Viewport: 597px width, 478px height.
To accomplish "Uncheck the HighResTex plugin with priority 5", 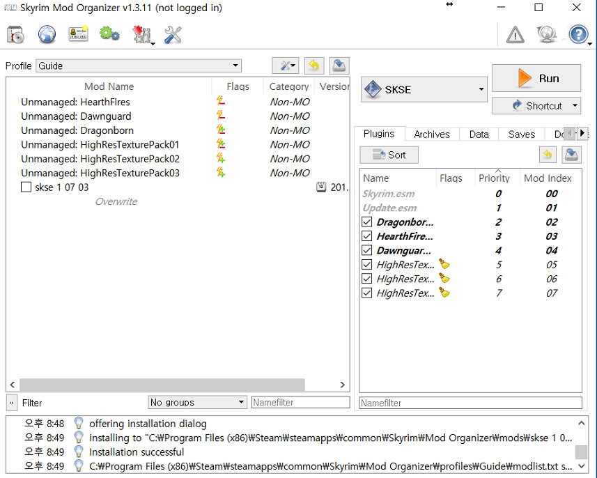I will 366,264.
